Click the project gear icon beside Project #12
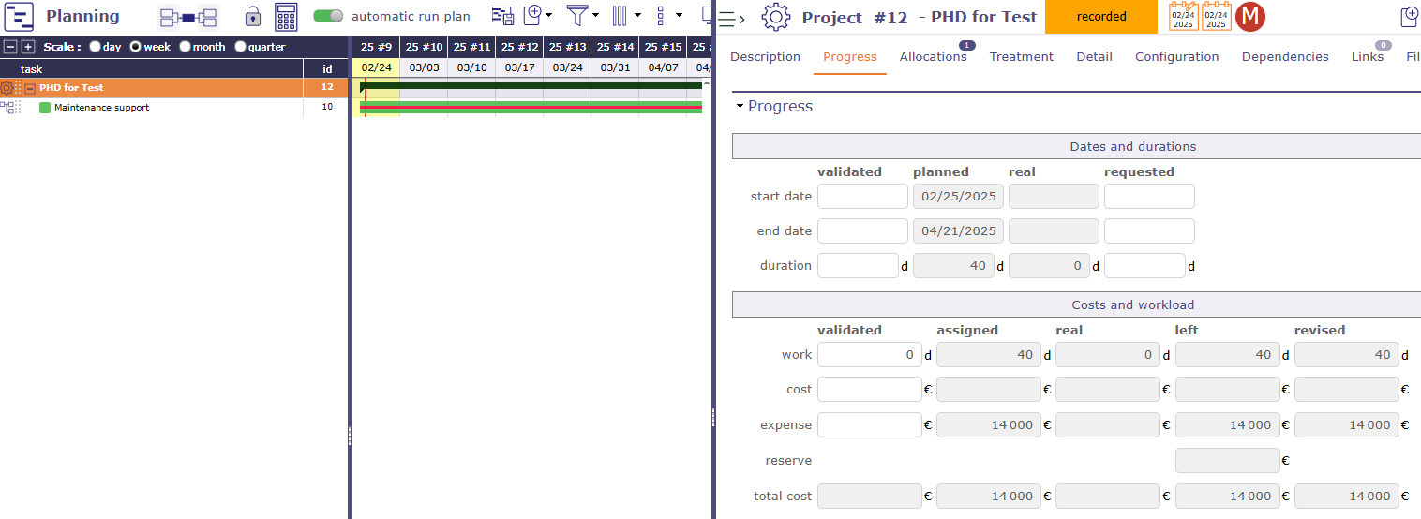The width and height of the screenshot is (1421, 519). 775,17
